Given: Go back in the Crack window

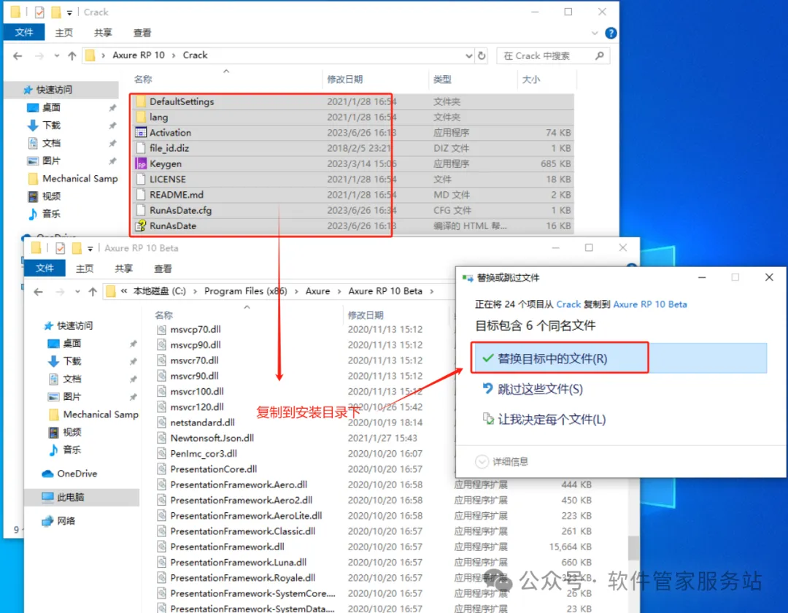Looking at the screenshot, I should [x=18, y=55].
